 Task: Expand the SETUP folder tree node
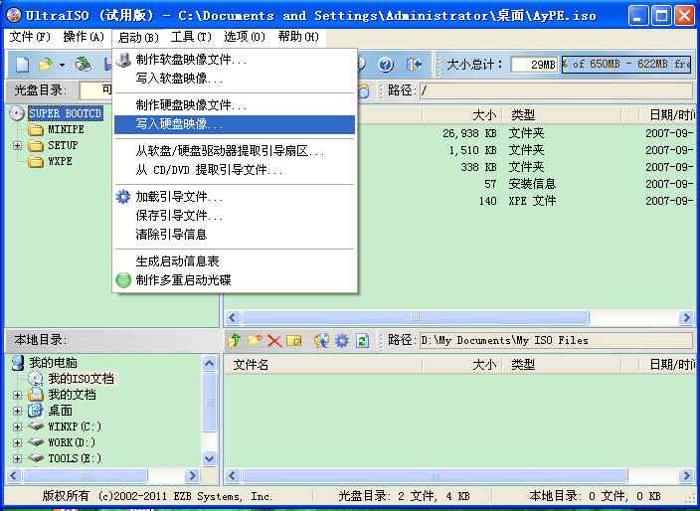pos(18,145)
